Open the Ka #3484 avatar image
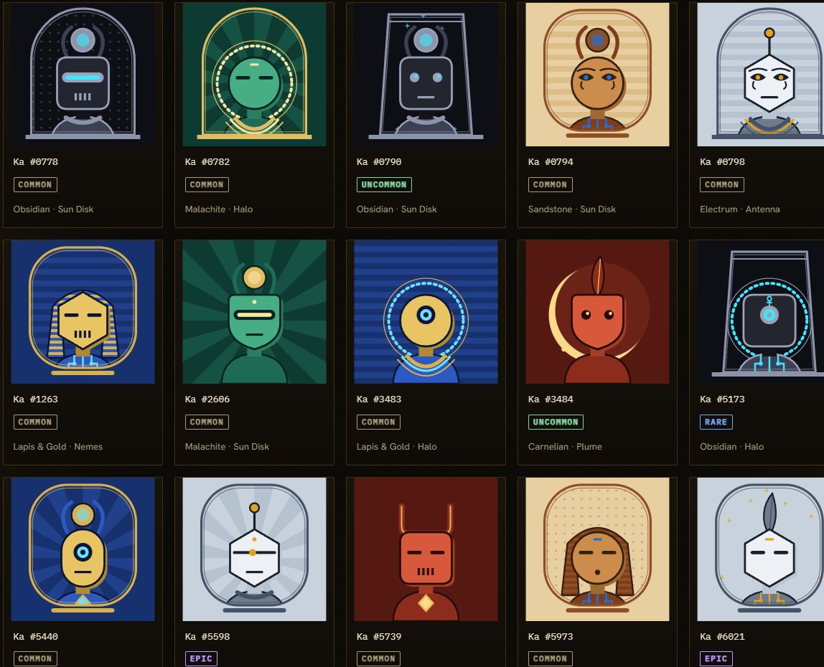This screenshot has height=667, width=824. click(x=597, y=312)
